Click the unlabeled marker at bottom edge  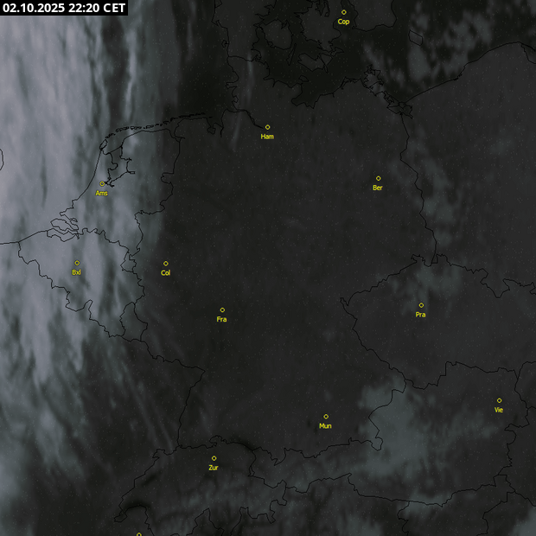[138, 534]
